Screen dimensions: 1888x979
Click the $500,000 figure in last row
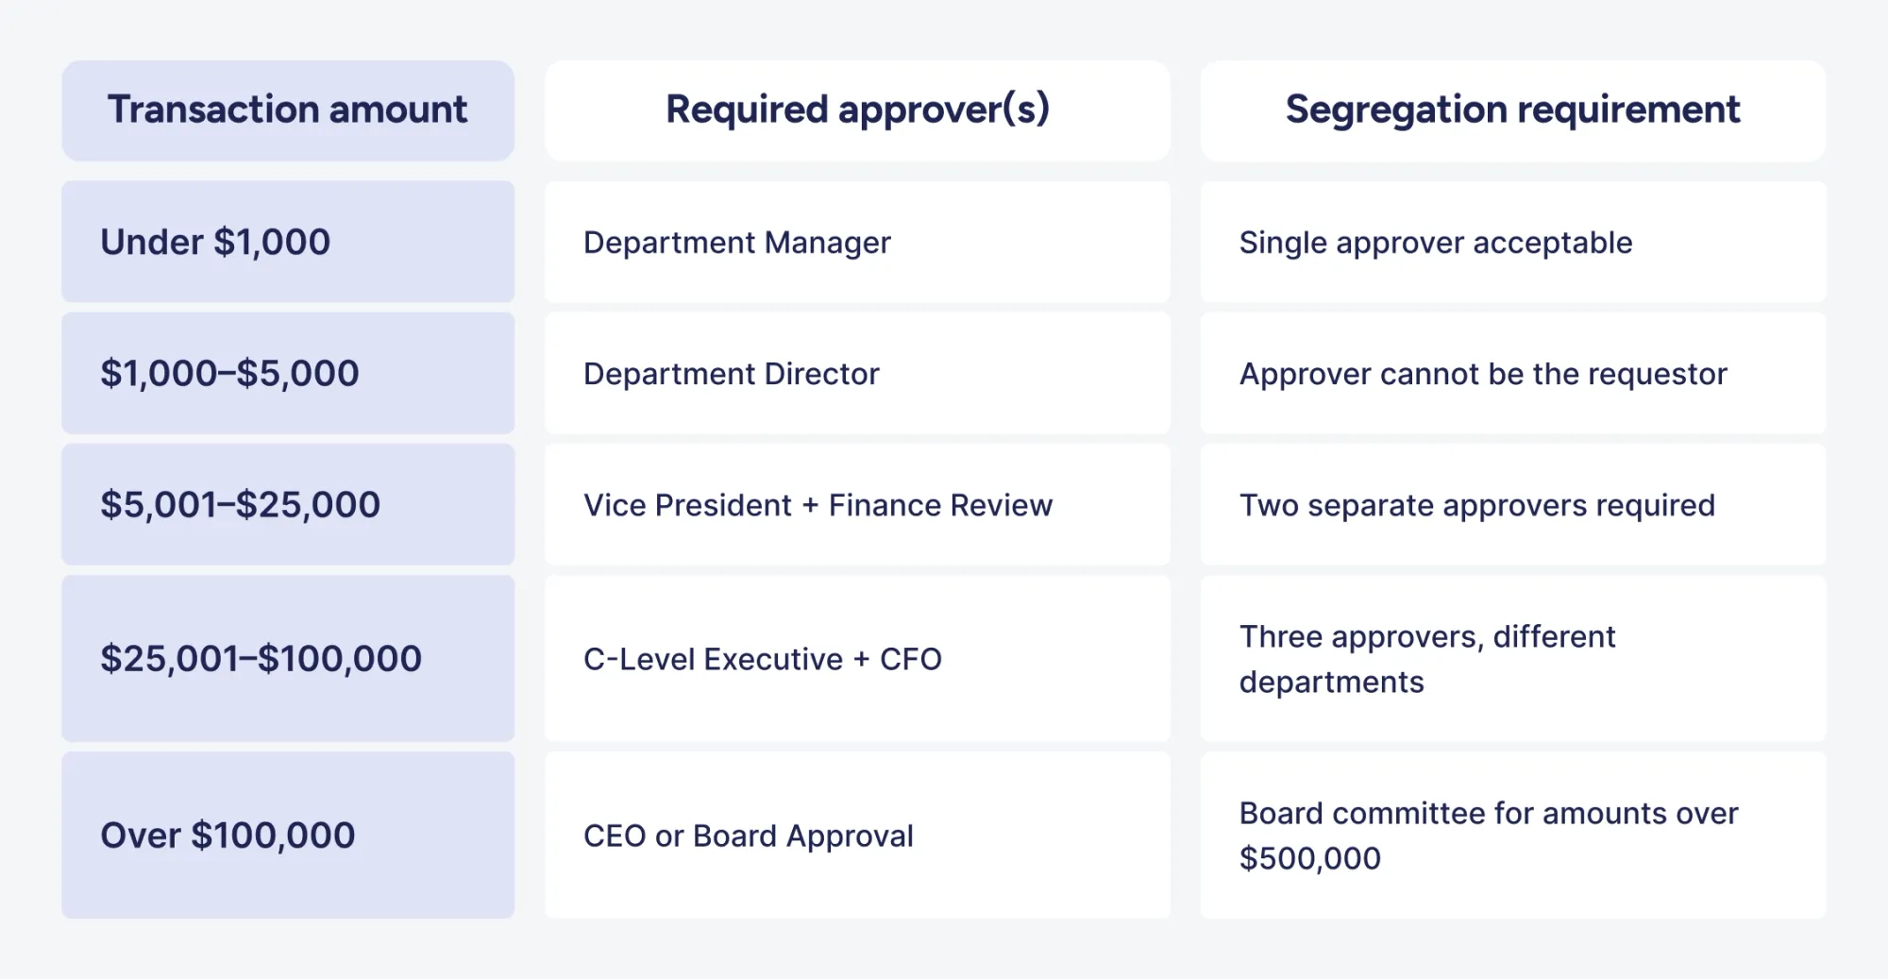(1309, 858)
